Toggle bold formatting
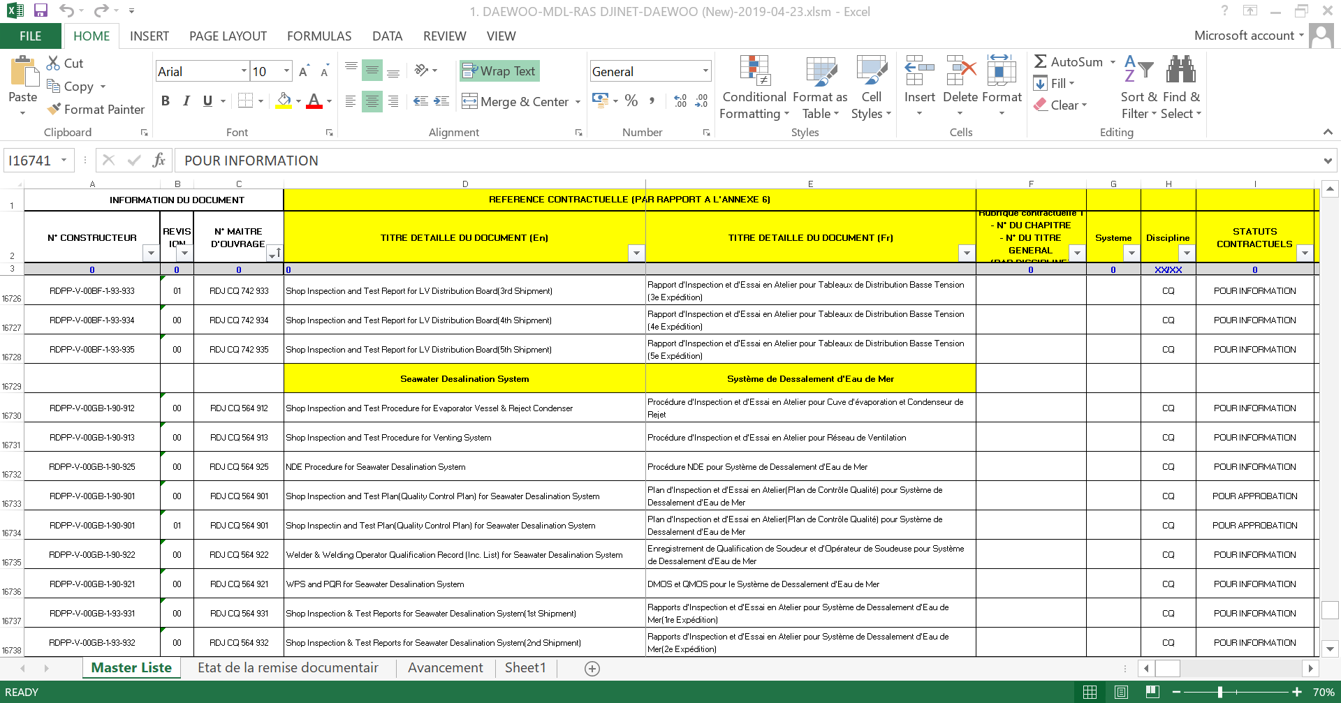The width and height of the screenshot is (1341, 703). pyautogui.click(x=166, y=101)
